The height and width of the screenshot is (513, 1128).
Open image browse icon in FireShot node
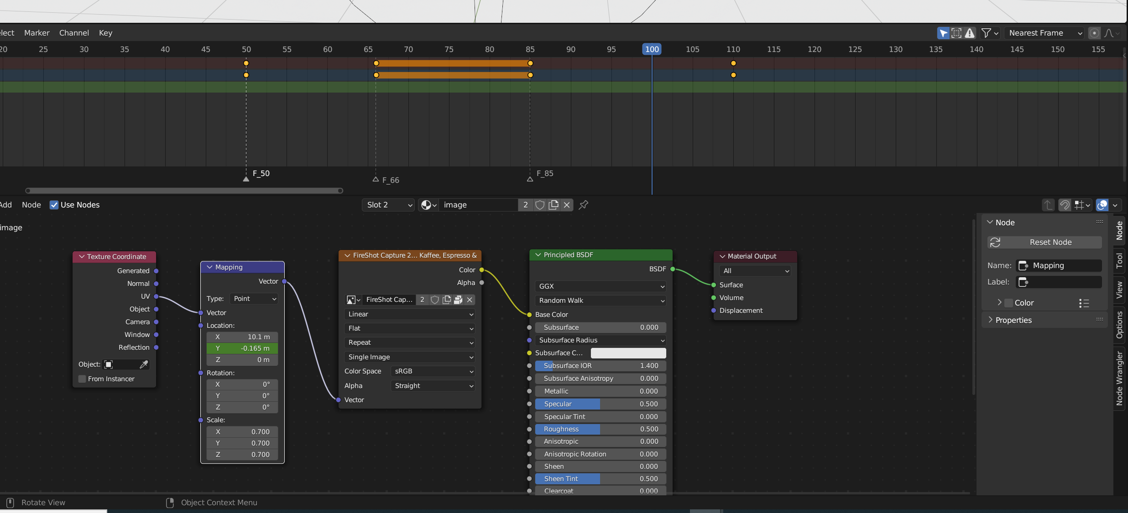click(x=353, y=300)
